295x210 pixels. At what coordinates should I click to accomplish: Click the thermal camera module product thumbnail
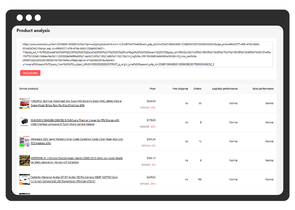click(x=25, y=122)
